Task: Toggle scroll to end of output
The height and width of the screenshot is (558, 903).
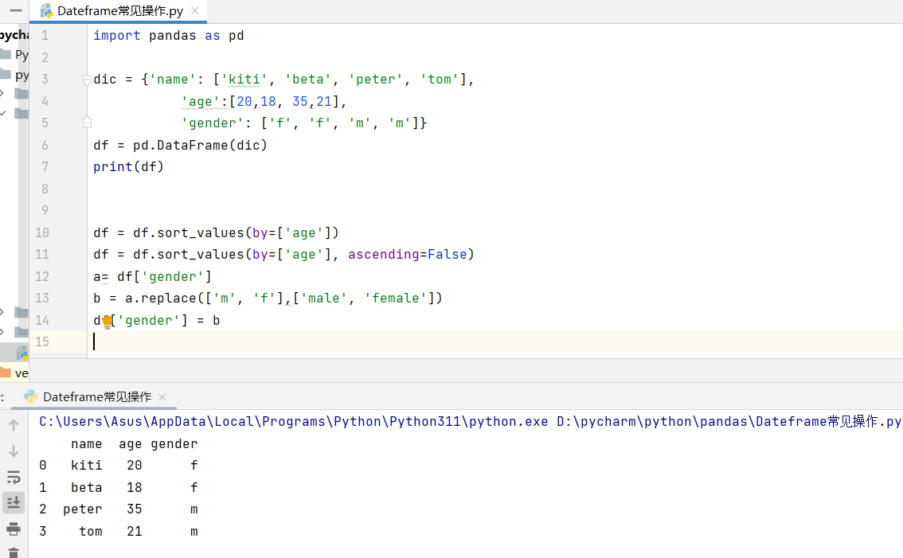Action: tap(14, 502)
